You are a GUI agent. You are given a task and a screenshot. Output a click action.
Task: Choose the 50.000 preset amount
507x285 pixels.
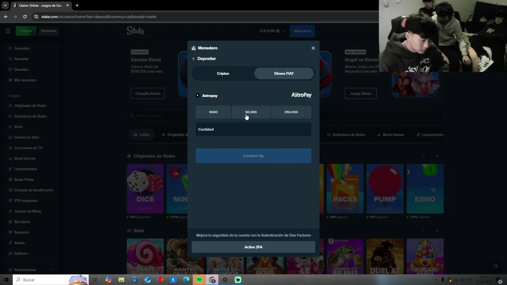(251, 112)
